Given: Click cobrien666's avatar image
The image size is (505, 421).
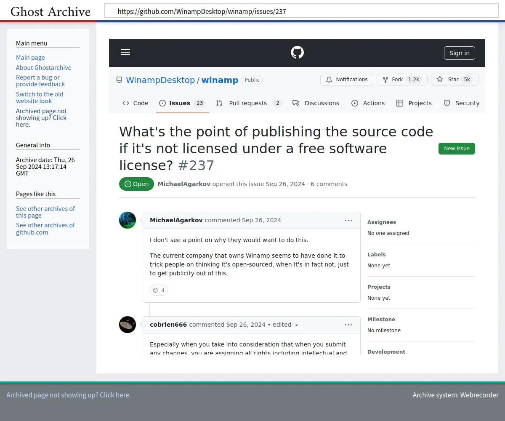Looking at the screenshot, I should 128,325.
